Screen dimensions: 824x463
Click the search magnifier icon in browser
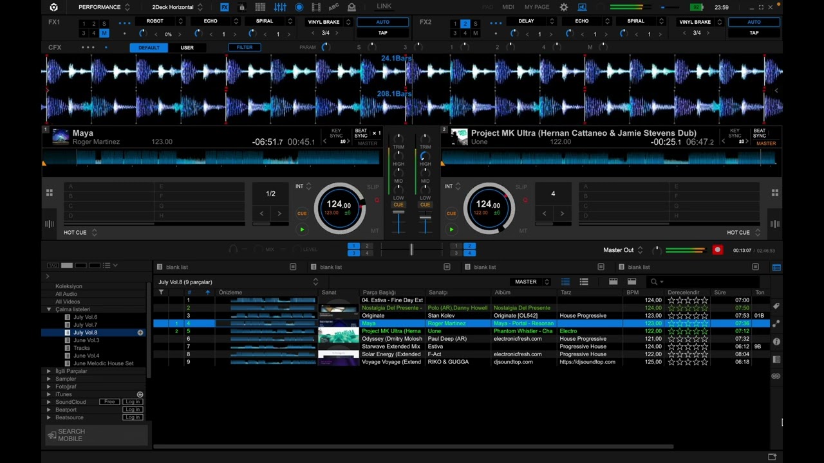pos(655,282)
